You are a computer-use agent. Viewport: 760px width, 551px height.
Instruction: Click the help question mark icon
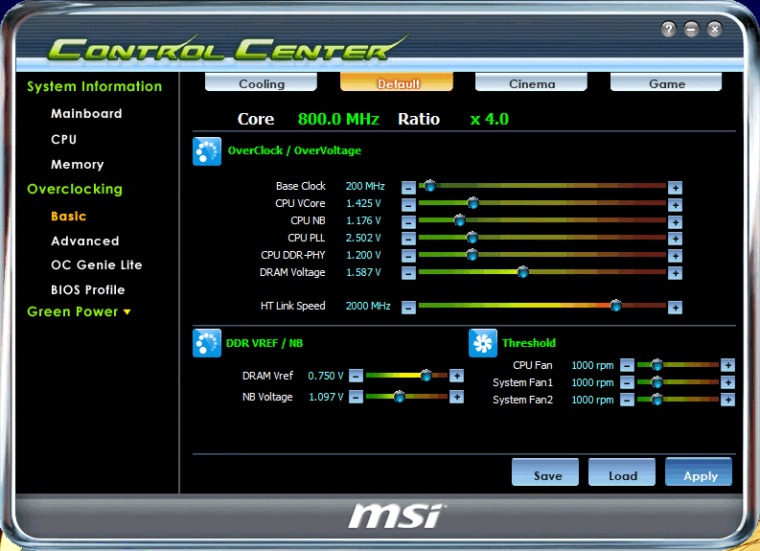click(x=668, y=30)
